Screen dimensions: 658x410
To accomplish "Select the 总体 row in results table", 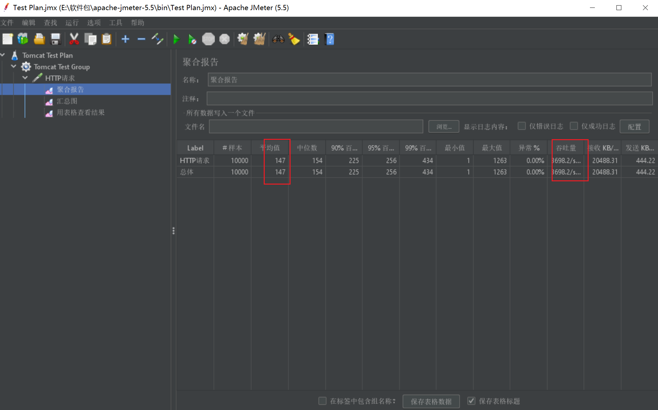I will [x=417, y=172].
